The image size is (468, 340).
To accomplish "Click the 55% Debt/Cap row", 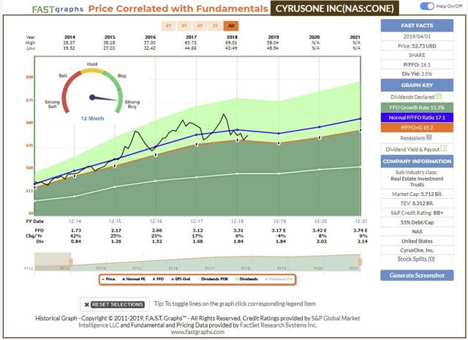I will pyautogui.click(x=417, y=222).
